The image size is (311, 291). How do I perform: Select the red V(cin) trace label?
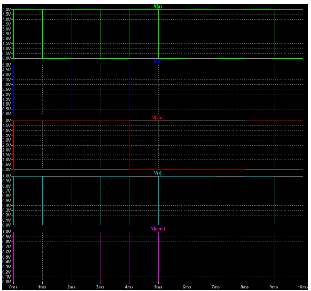click(158, 118)
